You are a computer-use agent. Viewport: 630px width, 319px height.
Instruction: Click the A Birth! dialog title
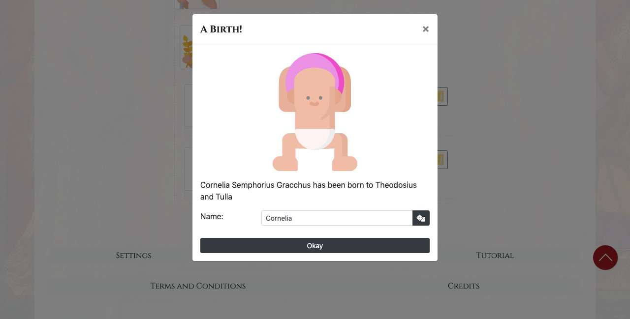221,29
